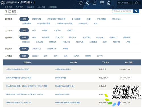Viewport: 142px width, 108px height.
Task: Choose 实习 under 工作性质
Action: click(34, 30)
